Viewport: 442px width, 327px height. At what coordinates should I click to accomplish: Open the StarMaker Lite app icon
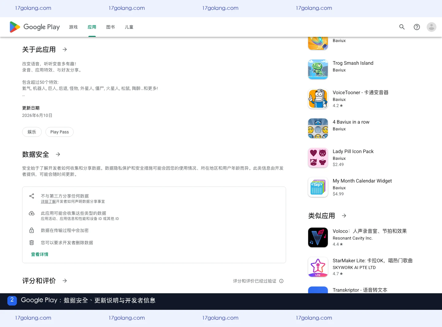[318, 267]
